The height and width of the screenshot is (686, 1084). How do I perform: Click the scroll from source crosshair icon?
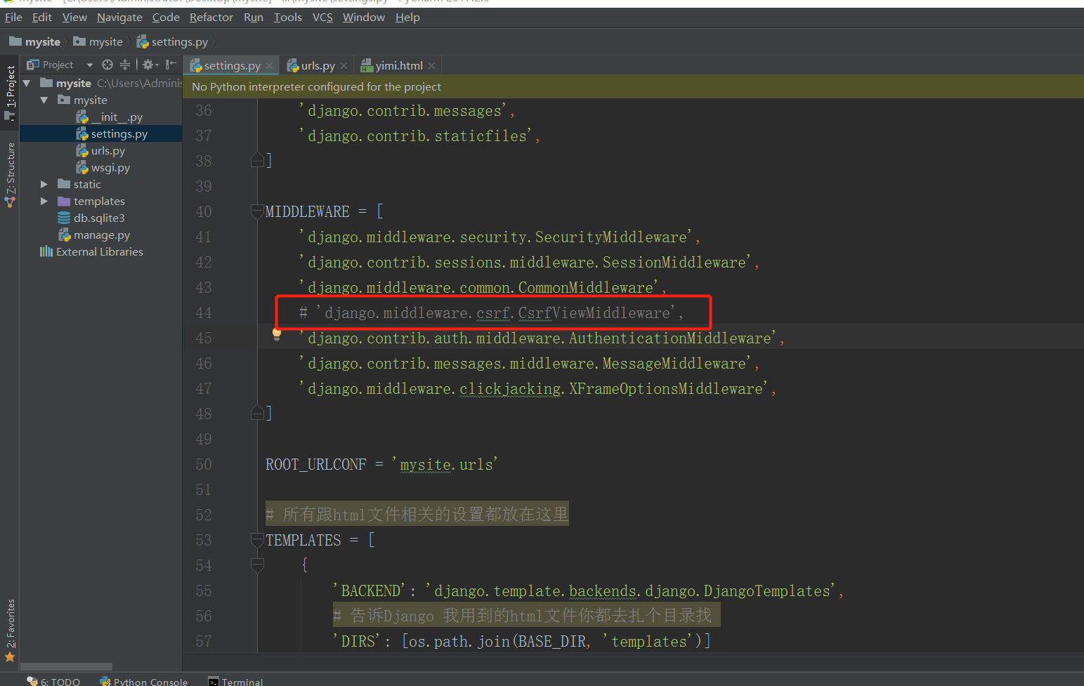coord(107,65)
